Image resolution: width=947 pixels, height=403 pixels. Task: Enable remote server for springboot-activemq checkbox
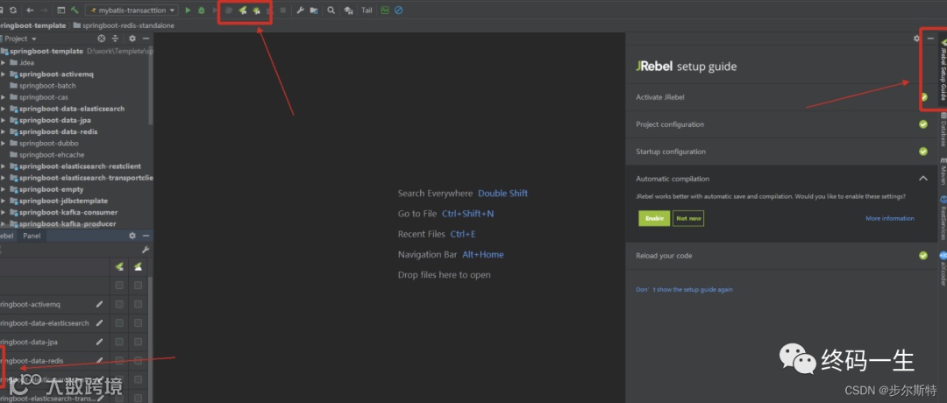coord(139,304)
